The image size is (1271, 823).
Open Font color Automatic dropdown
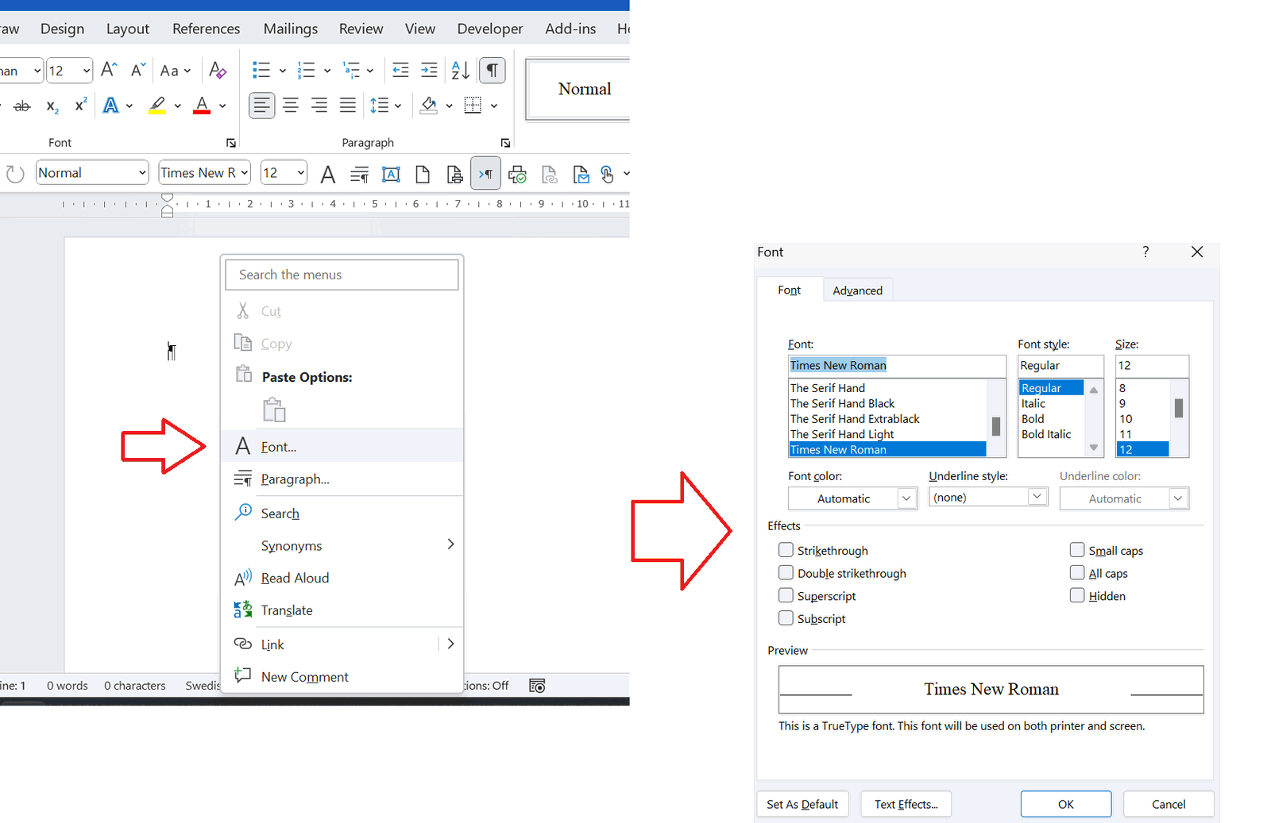coord(906,498)
